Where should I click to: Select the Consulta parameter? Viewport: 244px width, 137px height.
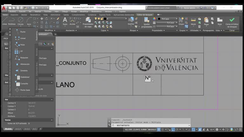pyautogui.click(x=22, y=84)
